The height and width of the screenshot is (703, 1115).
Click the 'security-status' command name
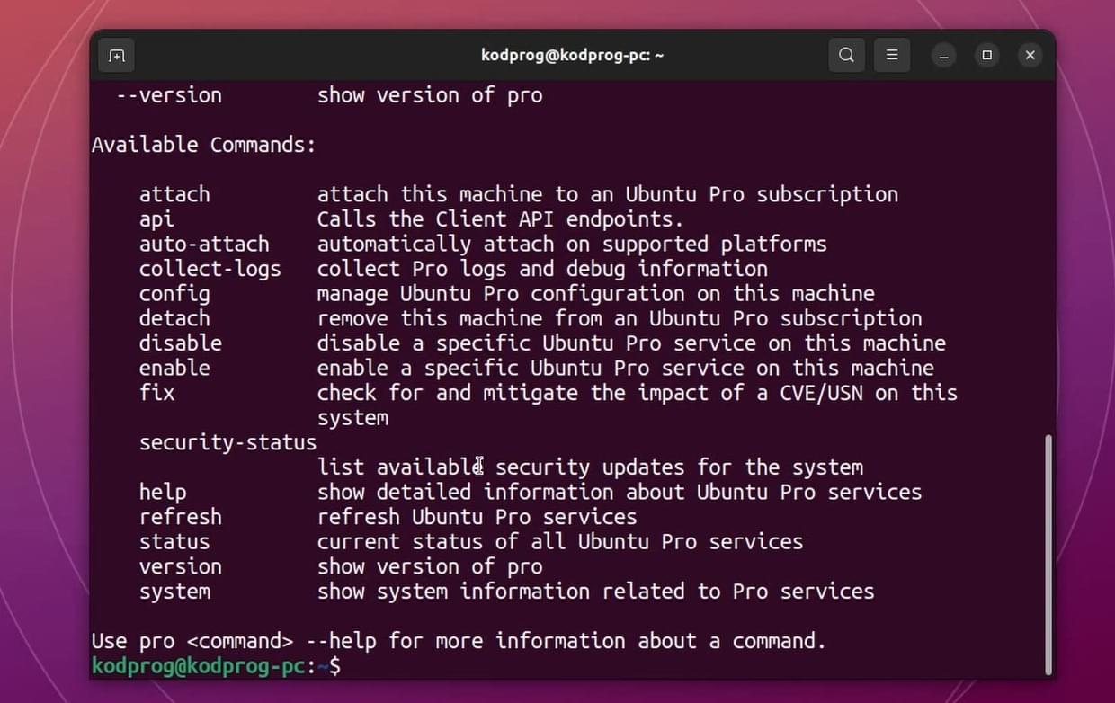228,442
